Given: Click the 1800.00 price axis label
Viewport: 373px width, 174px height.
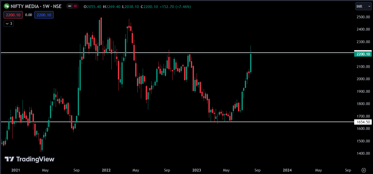Looking at the screenshot, I should coord(363,104).
